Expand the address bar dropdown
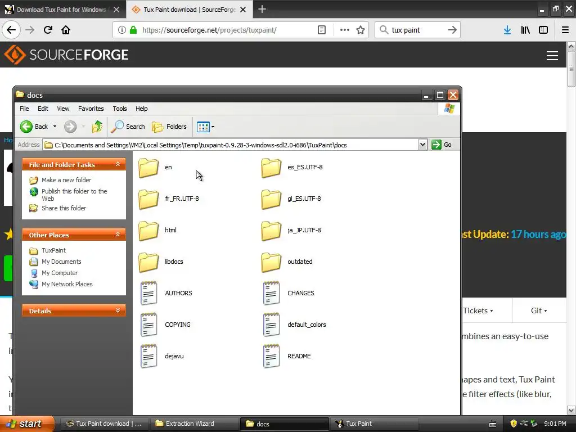This screenshot has width=576, height=432. coord(422,145)
